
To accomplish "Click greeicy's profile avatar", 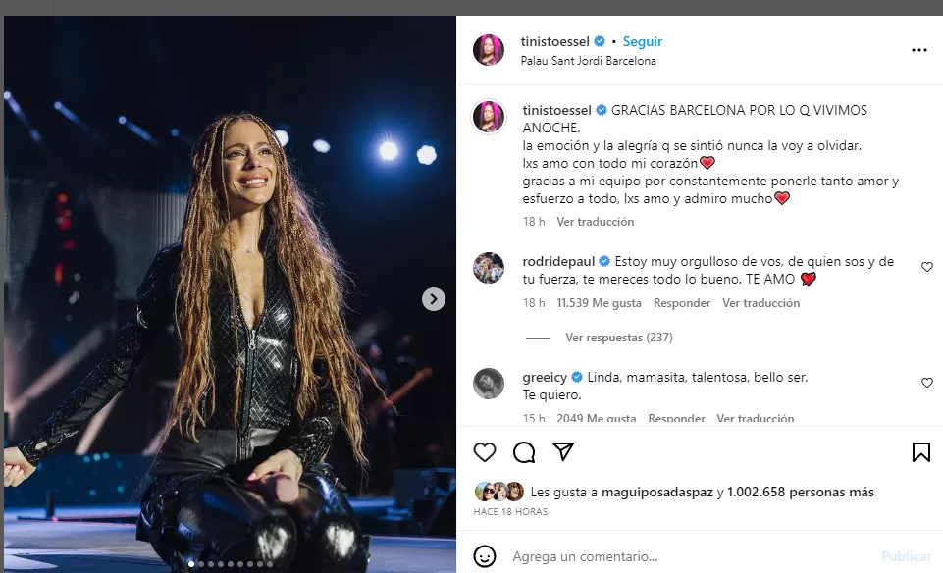I will 488,384.
